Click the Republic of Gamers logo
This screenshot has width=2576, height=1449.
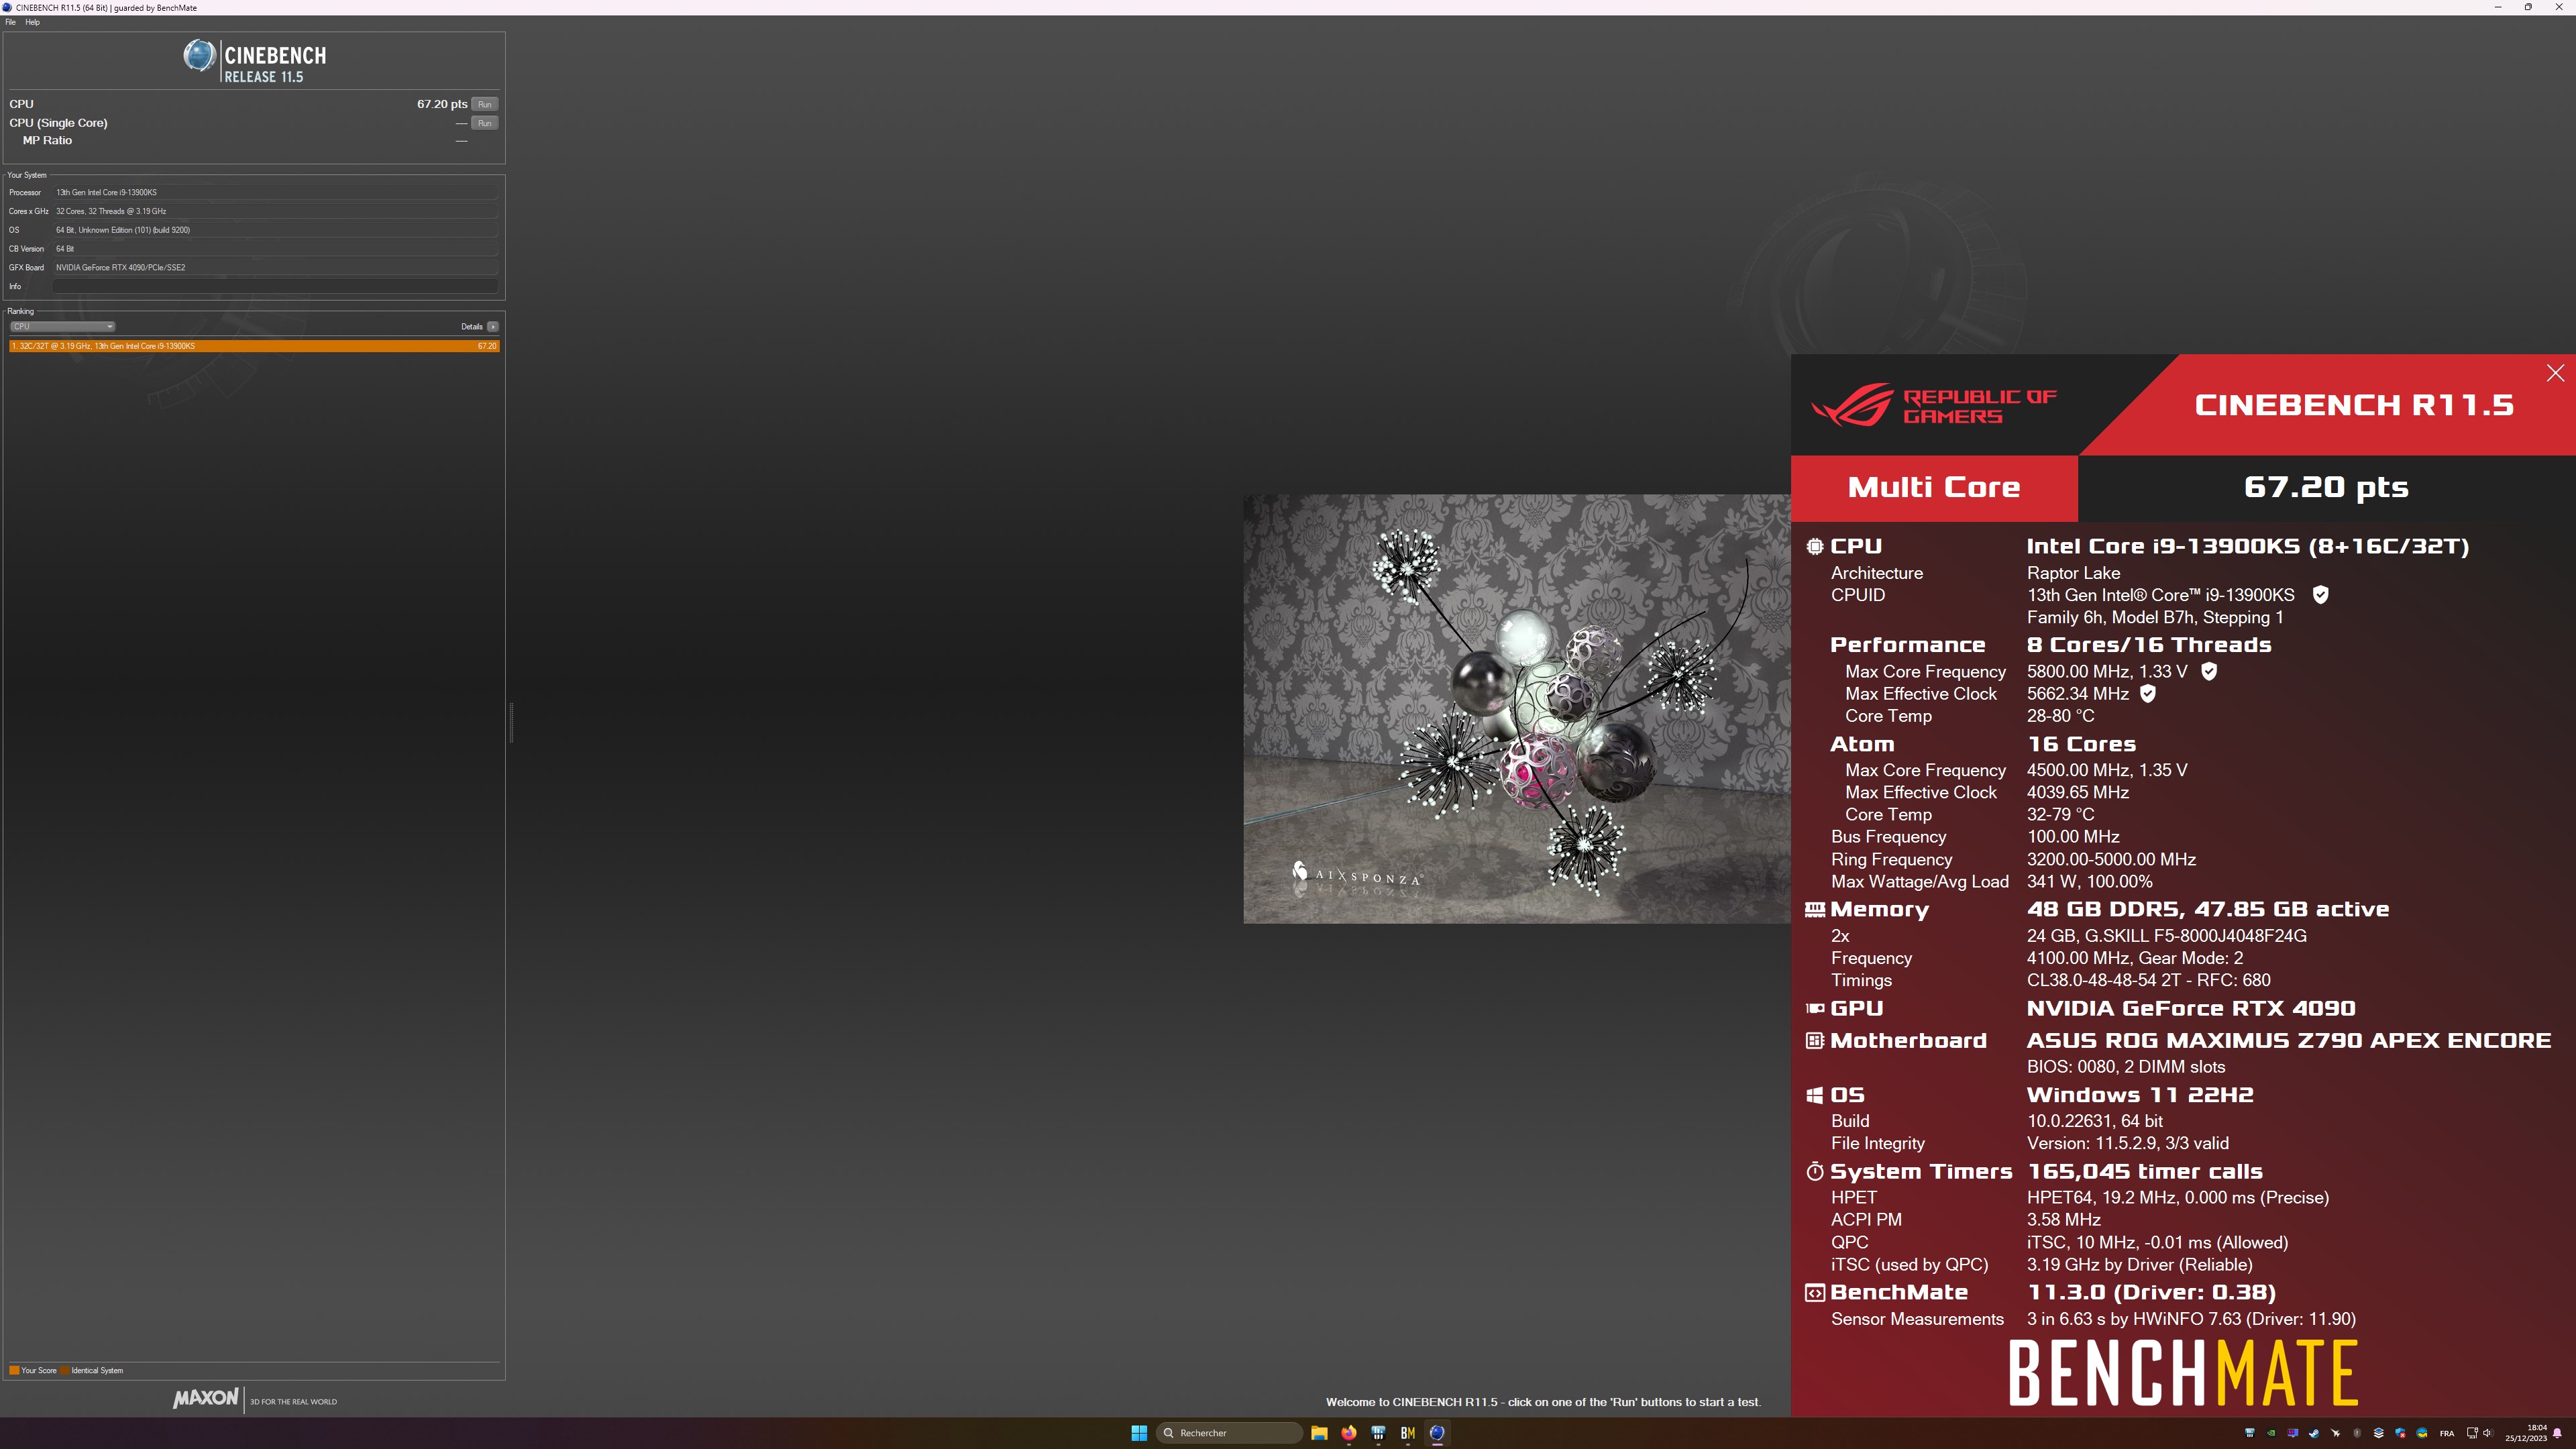click(1934, 405)
